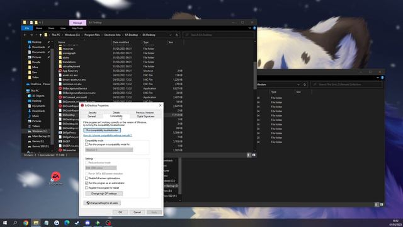Select EAConnect_microsoft application icon
Screen dimensions: 403x227
(x=60, y=97)
